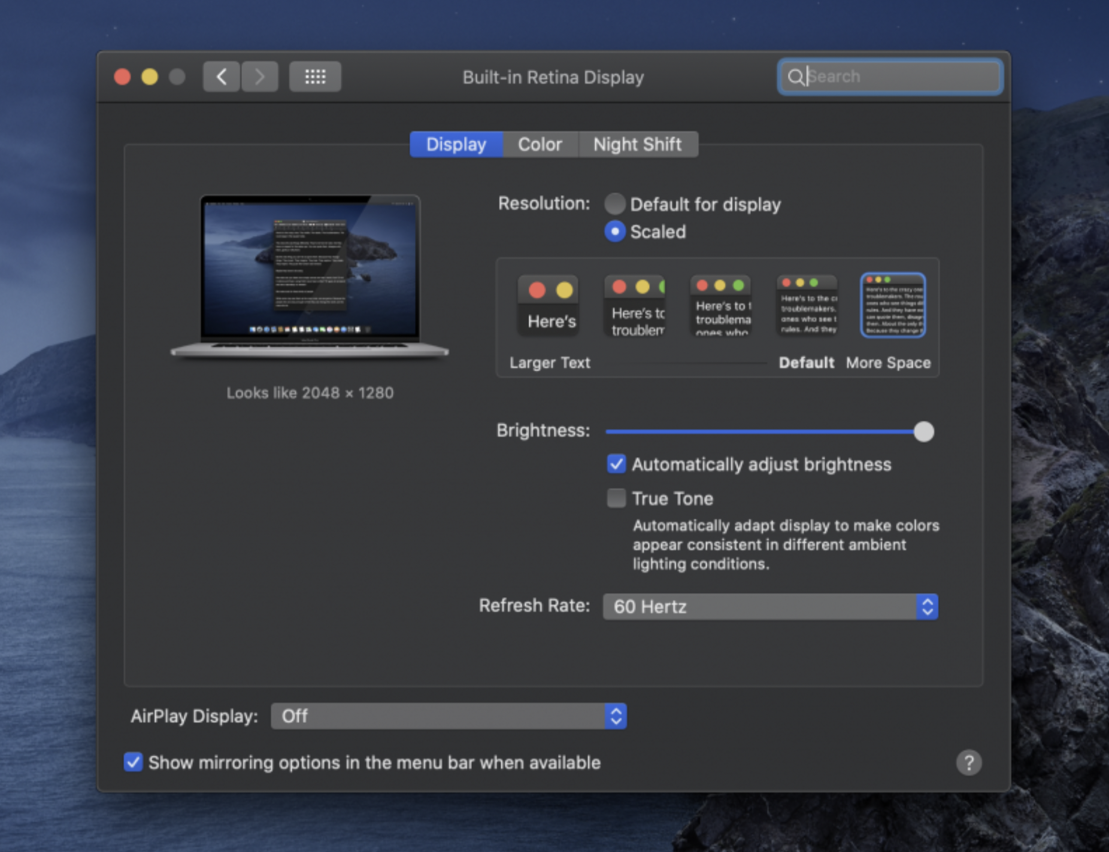Click the Default label under thumbnails

click(x=806, y=363)
